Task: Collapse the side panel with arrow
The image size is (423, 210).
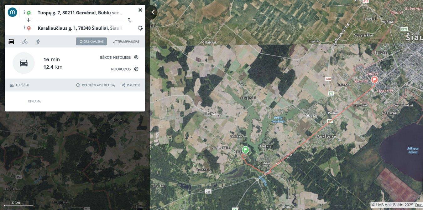Action: (x=153, y=12)
